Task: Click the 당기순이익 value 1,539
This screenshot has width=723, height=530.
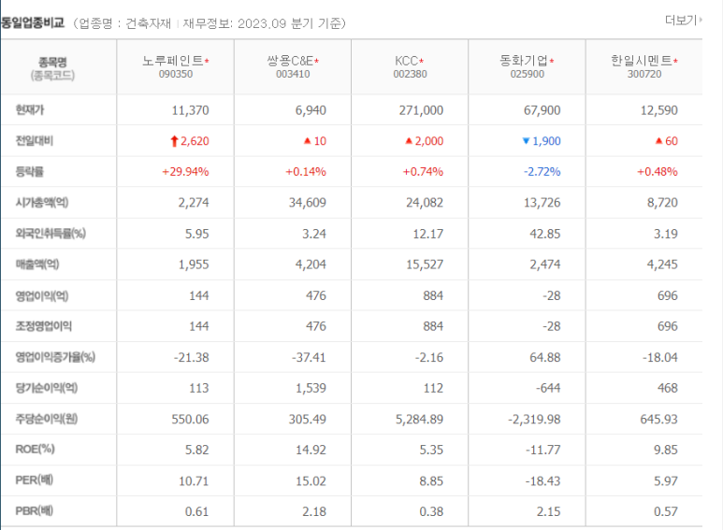Action: coord(311,388)
